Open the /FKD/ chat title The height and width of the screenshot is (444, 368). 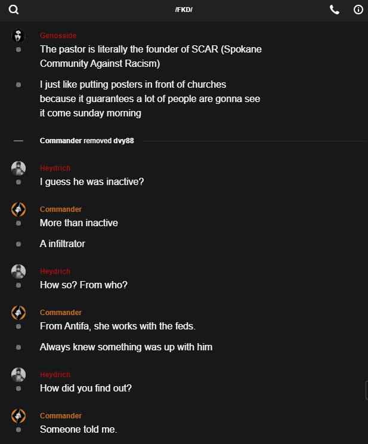(x=184, y=10)
